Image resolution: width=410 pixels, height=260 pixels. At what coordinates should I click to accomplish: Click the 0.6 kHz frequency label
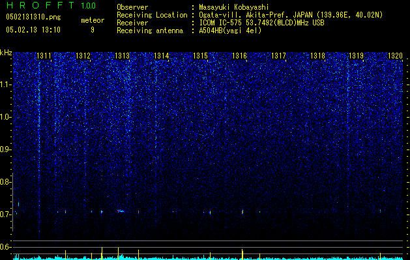click(x=5, y=247)
